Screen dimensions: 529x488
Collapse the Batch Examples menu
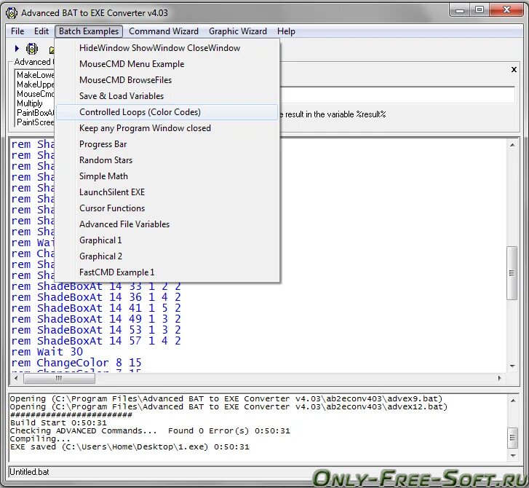click(89, 31)
